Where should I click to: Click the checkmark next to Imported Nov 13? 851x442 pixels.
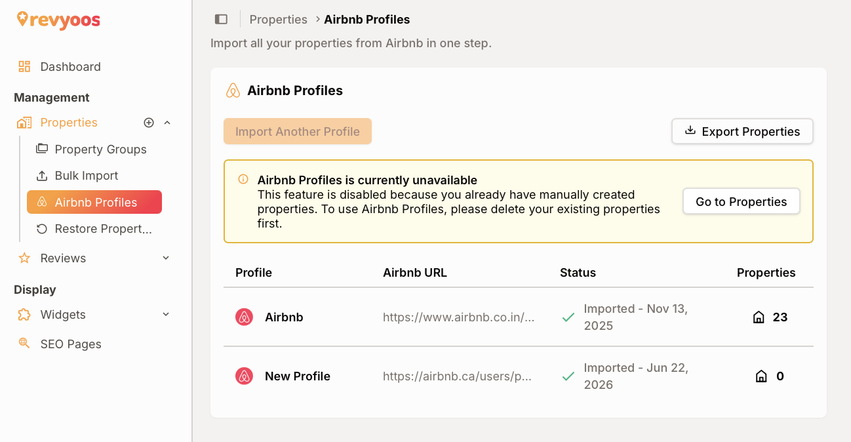568,317
